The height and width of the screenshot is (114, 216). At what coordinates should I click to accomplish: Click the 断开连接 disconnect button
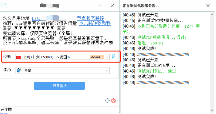pos(59,86)
